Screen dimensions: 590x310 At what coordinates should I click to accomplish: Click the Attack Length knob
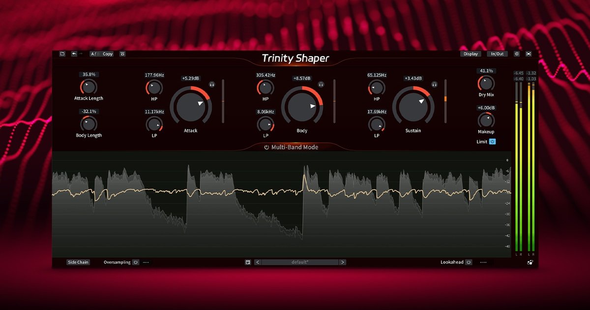click(x=89, y=87)
